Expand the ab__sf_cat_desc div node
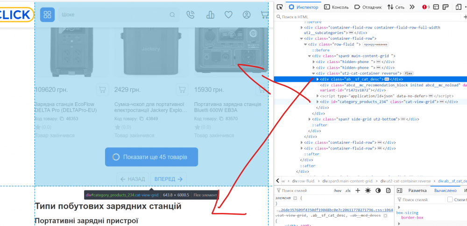 point(318,79)
